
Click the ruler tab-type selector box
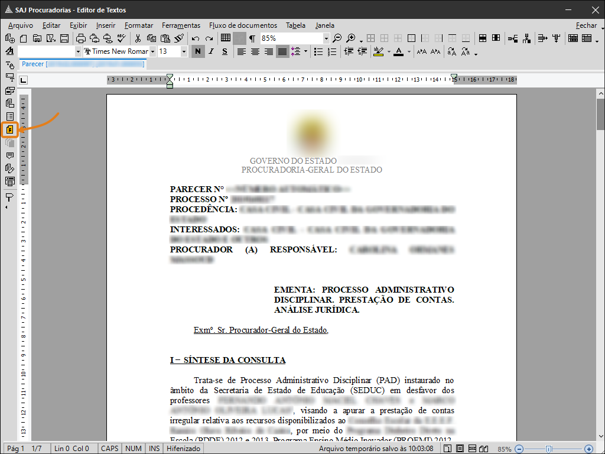point(24,80)
